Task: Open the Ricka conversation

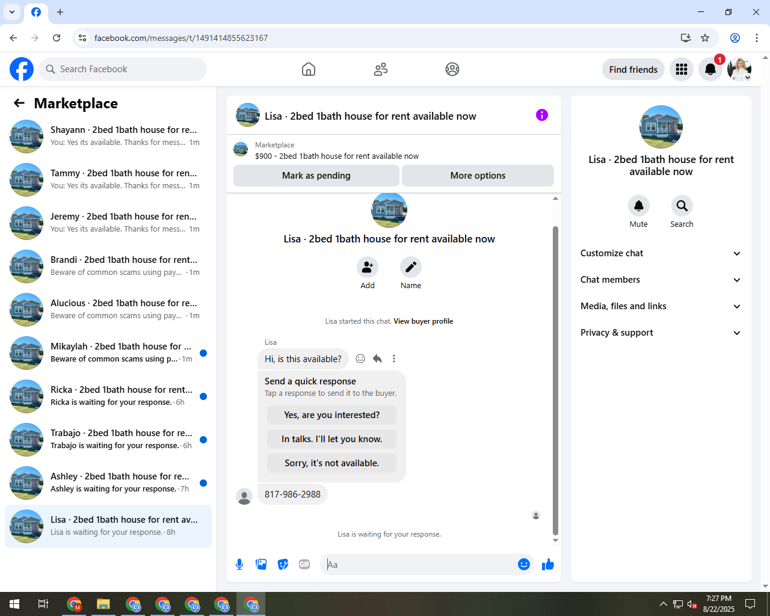Action: (x=108, y=396)
